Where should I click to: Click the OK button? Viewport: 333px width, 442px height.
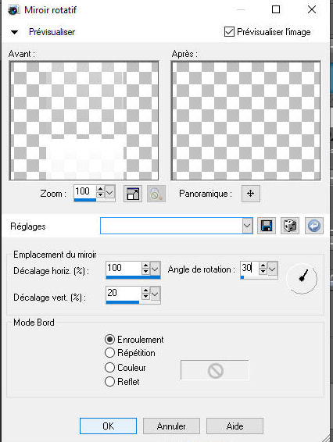click(108, 426)
